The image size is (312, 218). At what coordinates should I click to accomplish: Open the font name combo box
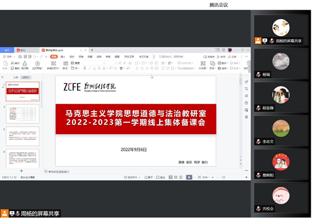tap(94, 63)
